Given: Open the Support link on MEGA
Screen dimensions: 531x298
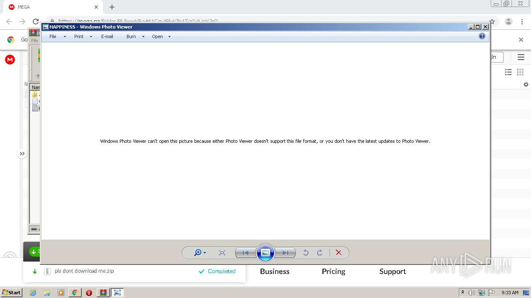Looking at the screenshot, I should 392,272.
